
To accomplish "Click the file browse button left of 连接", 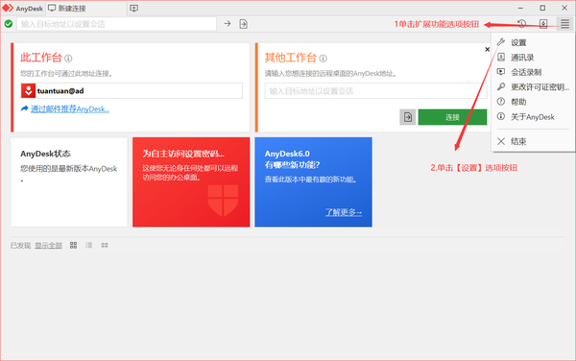I will coord(408,117).
